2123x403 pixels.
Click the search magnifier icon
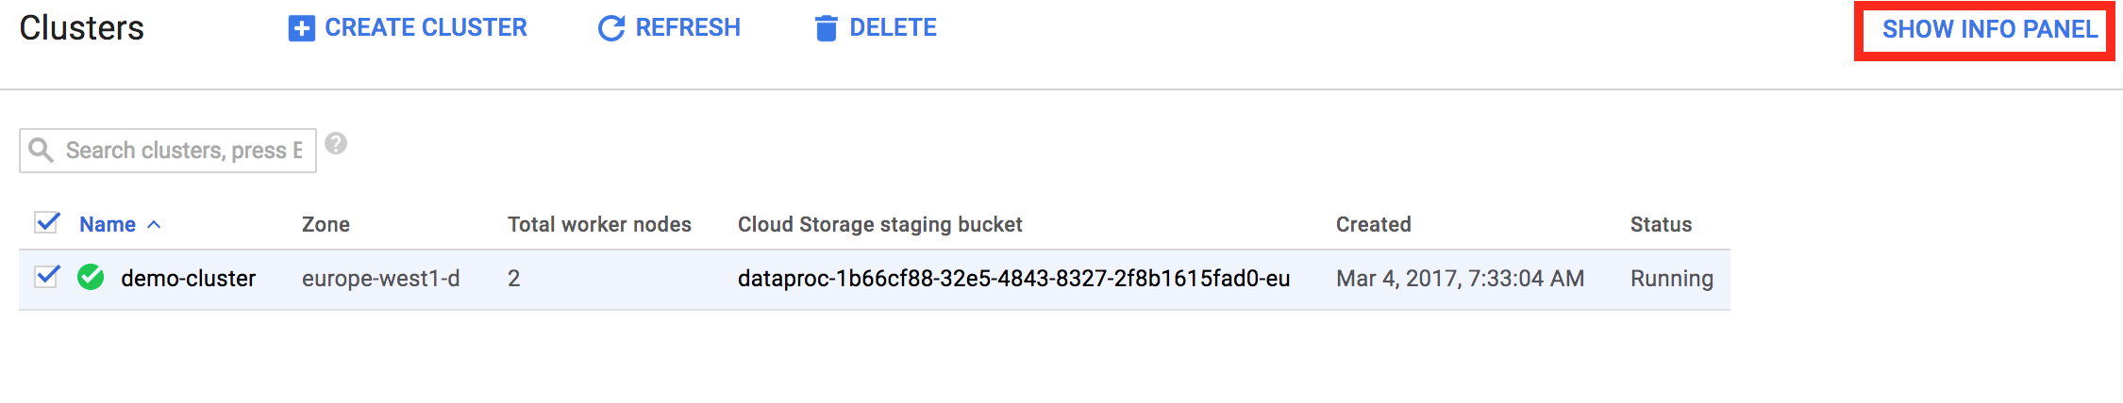[x=41, y=151]
